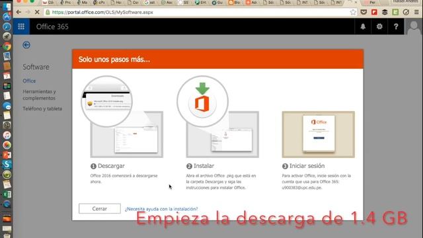Image resolution: width=423 pixels, height=238 pixels.
Task: Switch to the Google 'ssh' browser tab
Action: tap(150, 3)
